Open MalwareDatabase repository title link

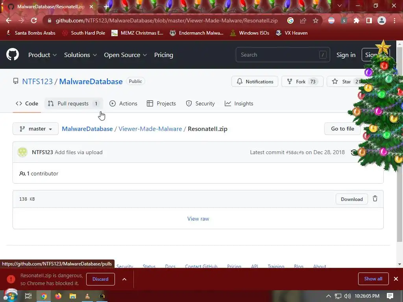(91, 81)
